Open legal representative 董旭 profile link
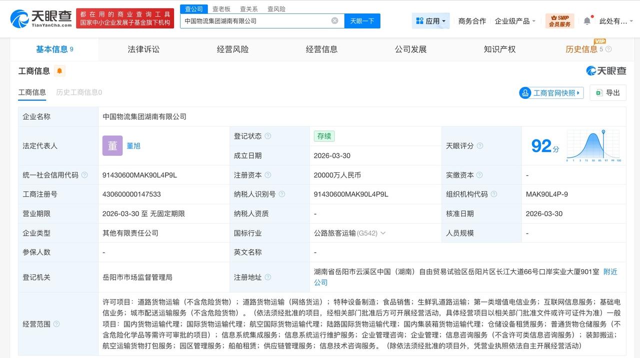This screenshot has height=358, width=640. pyautogui.click(x=134, y=145)
